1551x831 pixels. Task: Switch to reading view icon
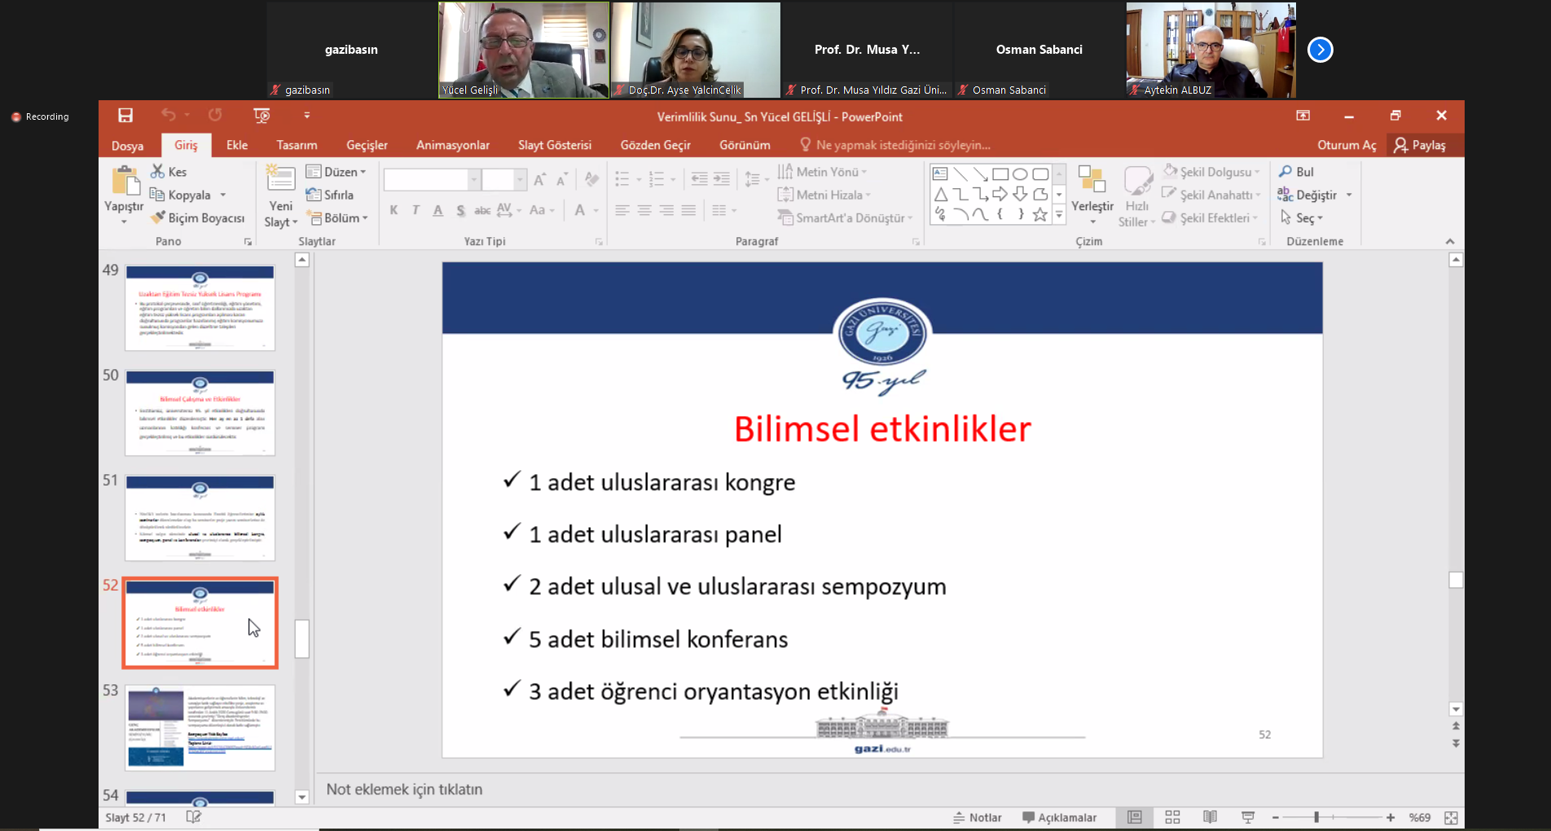pyautogui.click(x=1210, y=817)
